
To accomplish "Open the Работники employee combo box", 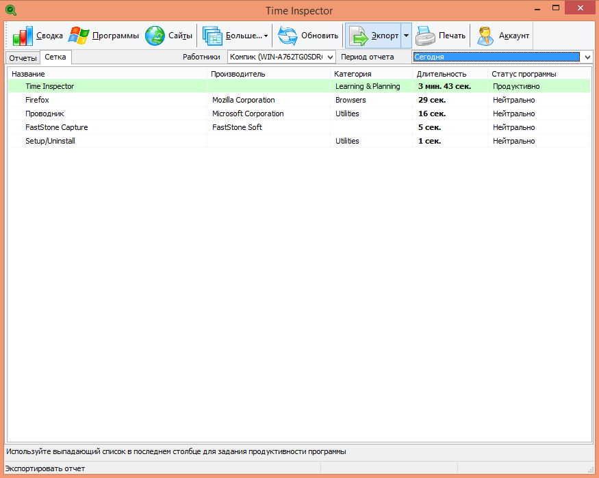I will pyautogui.click(x=281, y=57).
